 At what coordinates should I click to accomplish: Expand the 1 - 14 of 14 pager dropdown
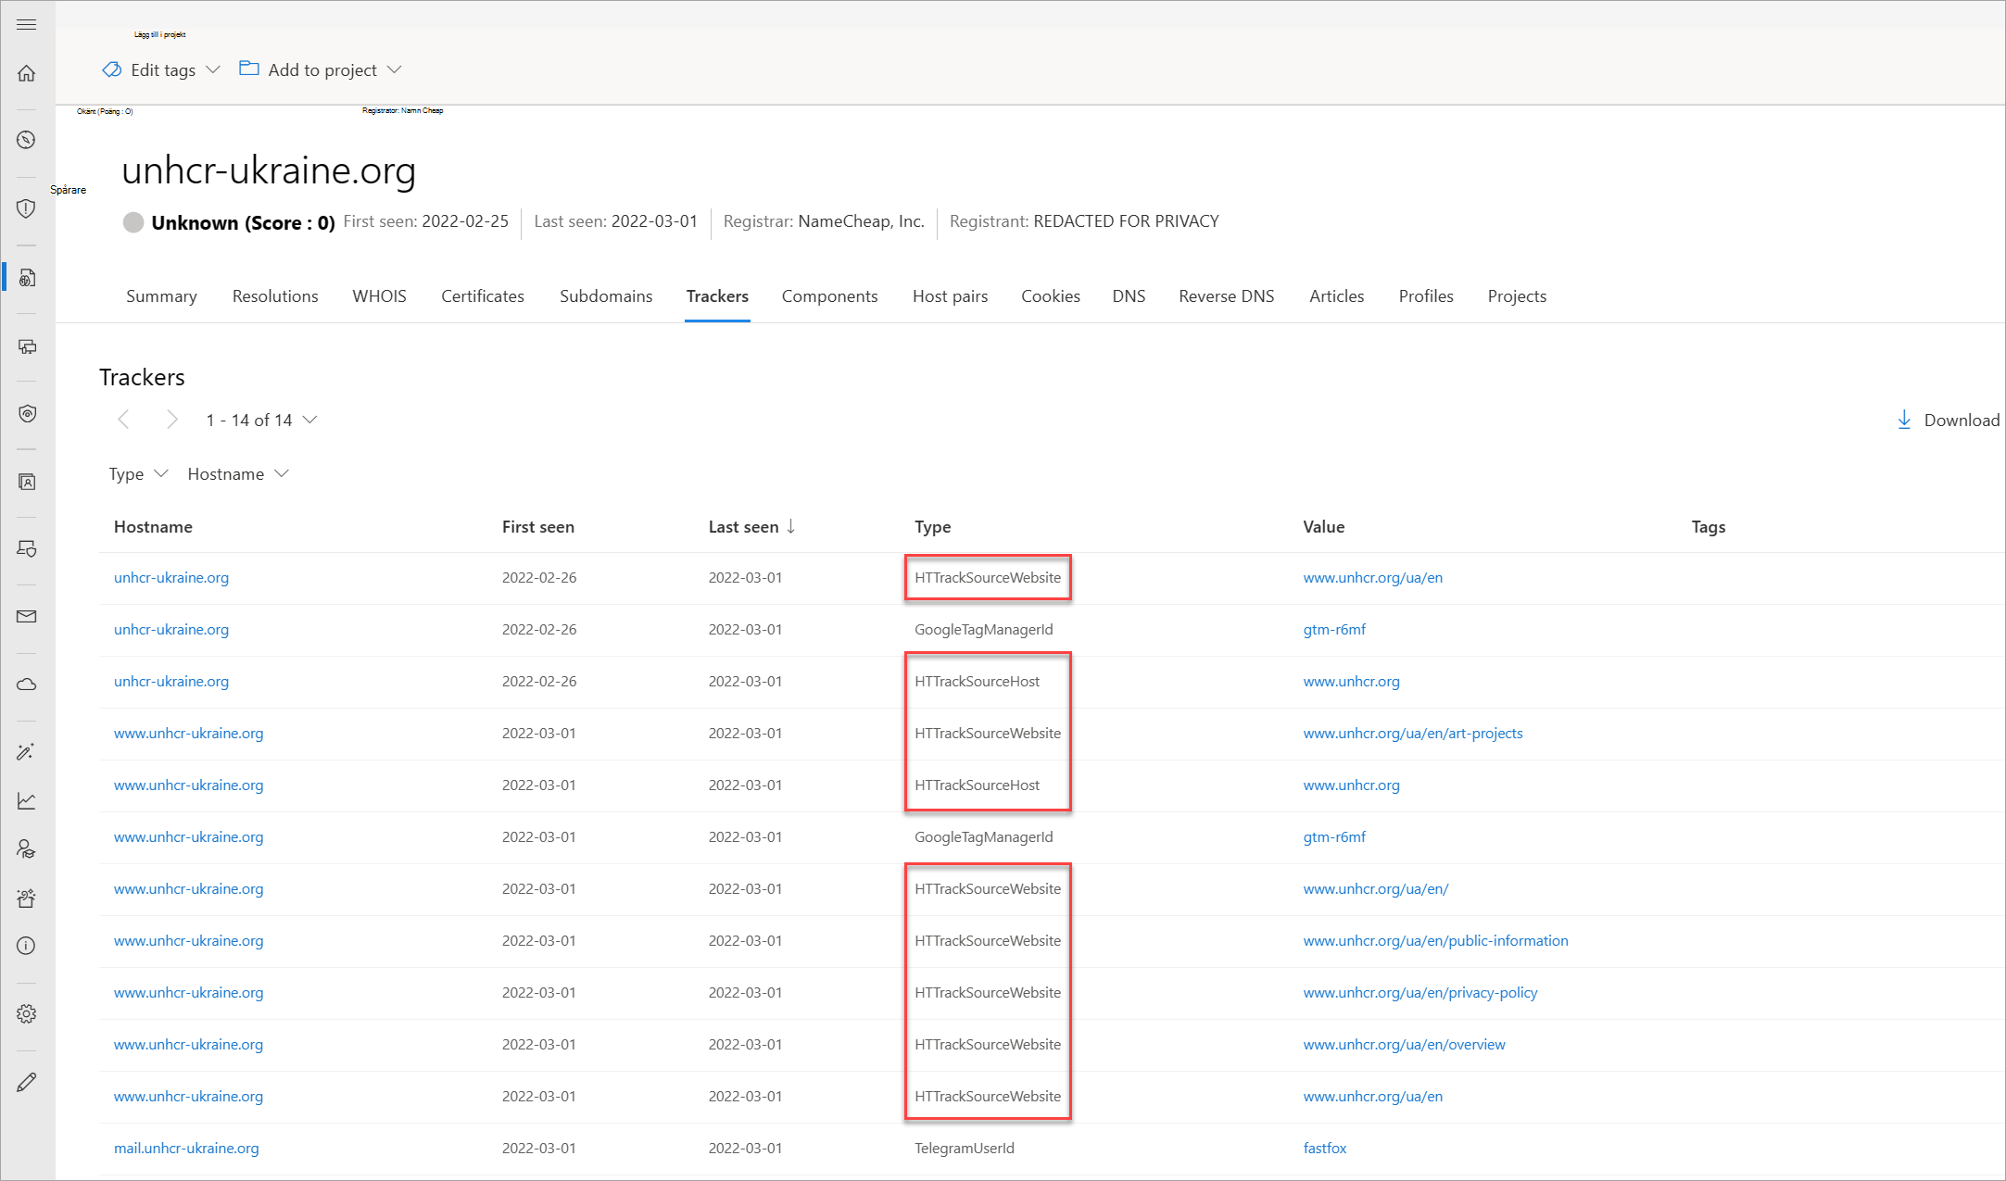click(x=261, y=421)
